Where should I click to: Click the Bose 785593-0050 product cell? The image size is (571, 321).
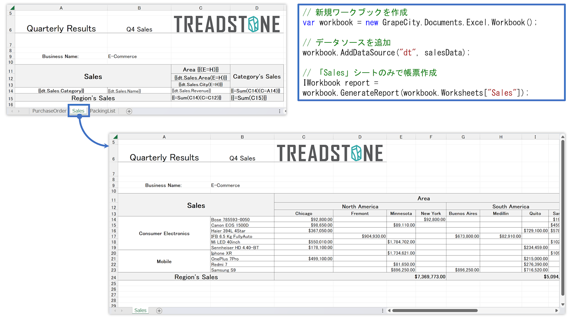point(242,219)
